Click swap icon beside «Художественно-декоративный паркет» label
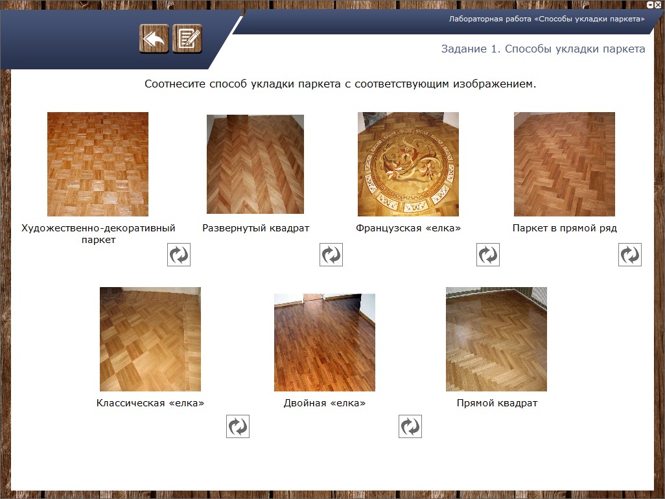The height and width of the screenshot is (499, 665). (179, 255)
